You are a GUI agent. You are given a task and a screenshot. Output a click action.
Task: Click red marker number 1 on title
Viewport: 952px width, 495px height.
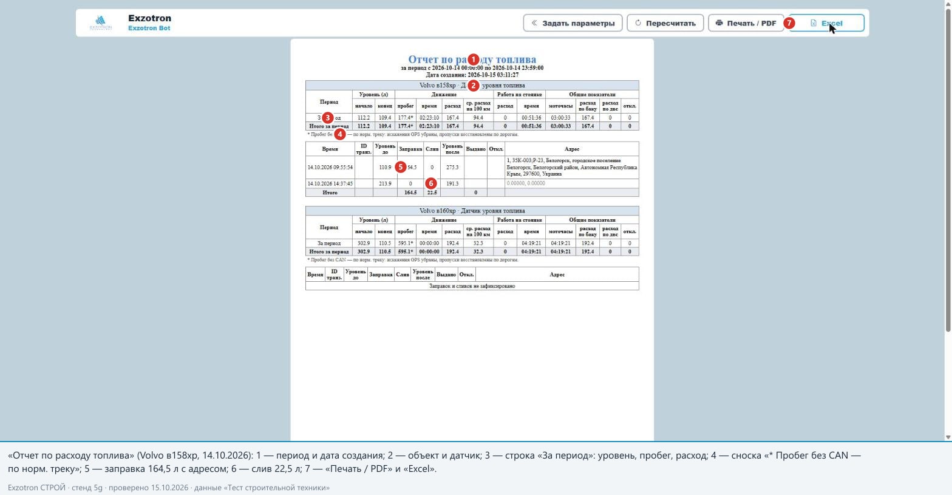(473, 60)
